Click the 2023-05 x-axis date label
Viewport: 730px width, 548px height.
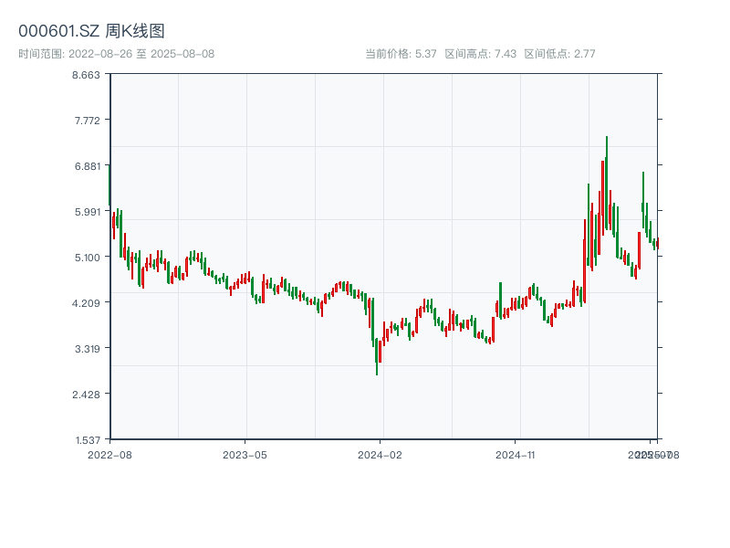[x=245, y=454]
